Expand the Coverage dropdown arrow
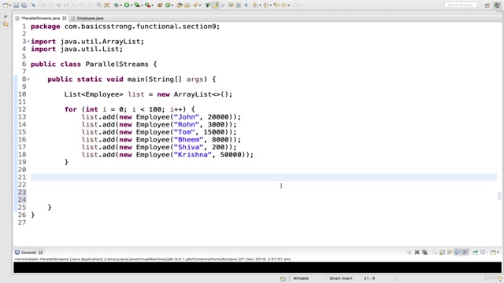Image resolution: width=504 pixels, height=283 pixels. pyautogui.click(x=142, y=6)
